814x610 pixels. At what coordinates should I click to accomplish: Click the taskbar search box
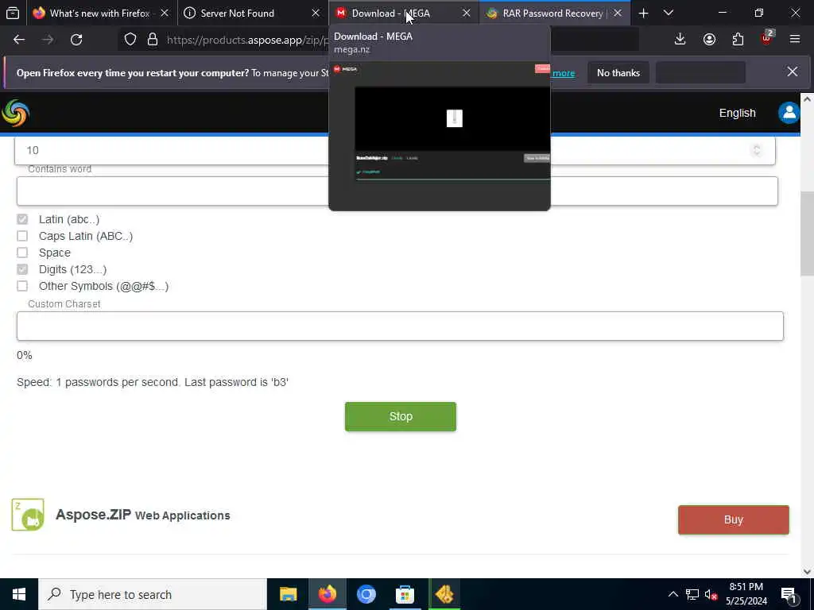[153, 594]
